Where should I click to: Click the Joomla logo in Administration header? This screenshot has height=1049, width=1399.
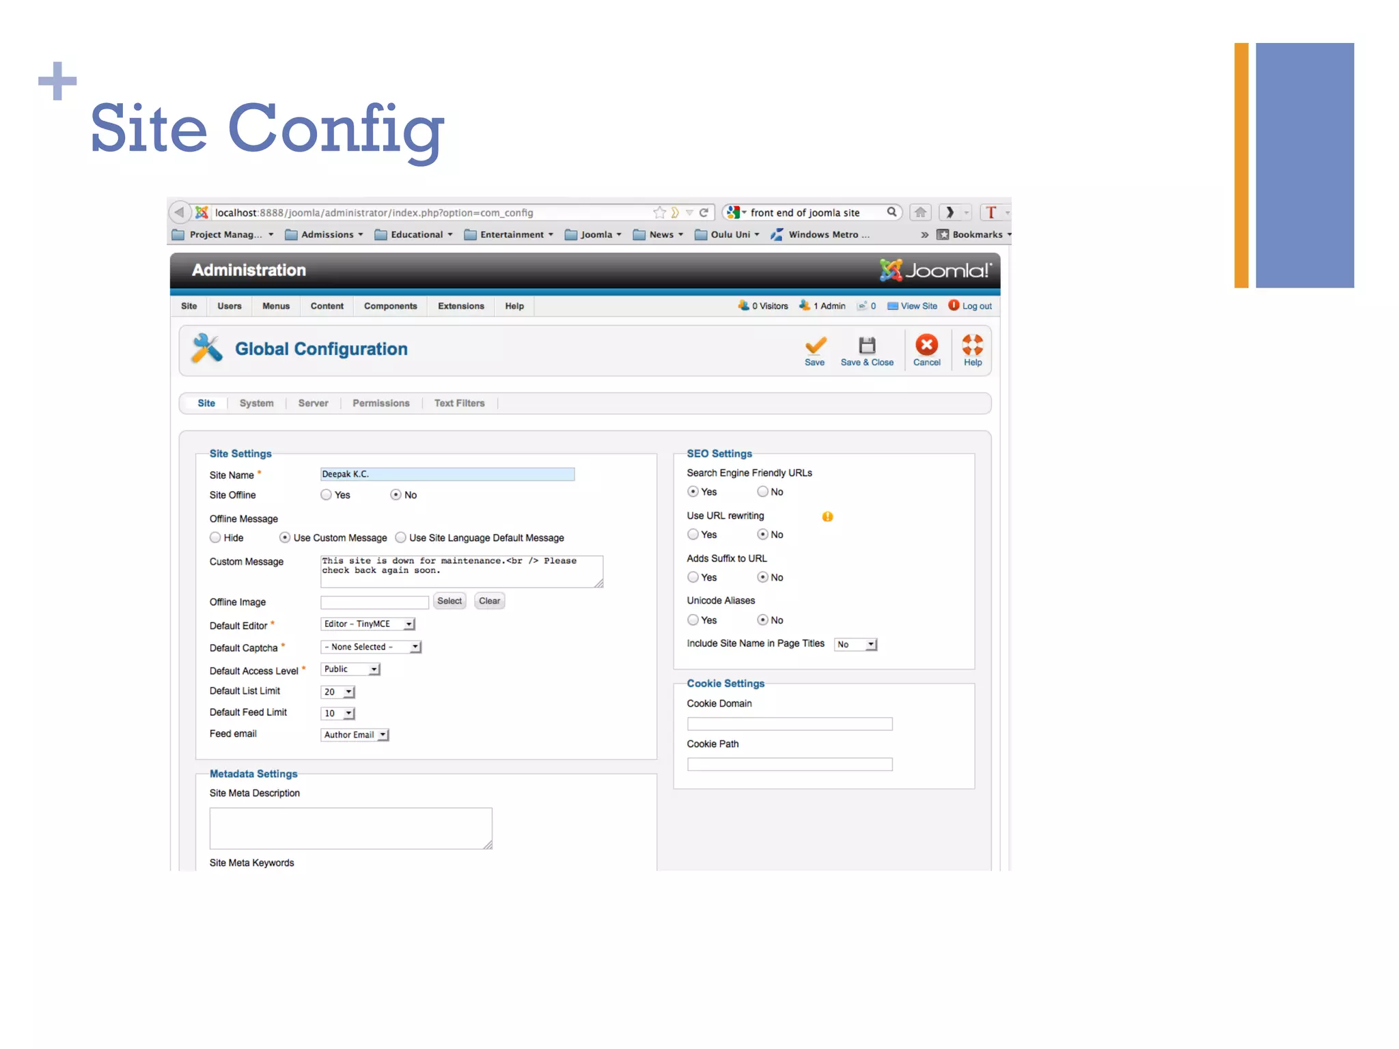point(935,270)
